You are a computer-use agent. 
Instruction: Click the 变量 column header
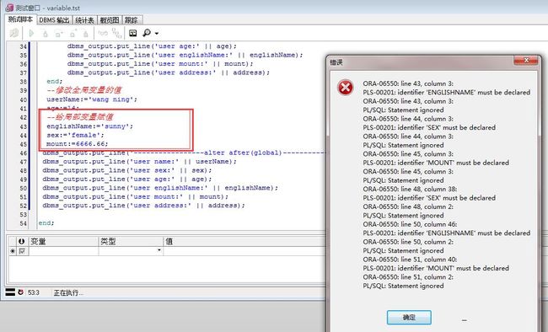pyautogui.click(x=63, y=241)
